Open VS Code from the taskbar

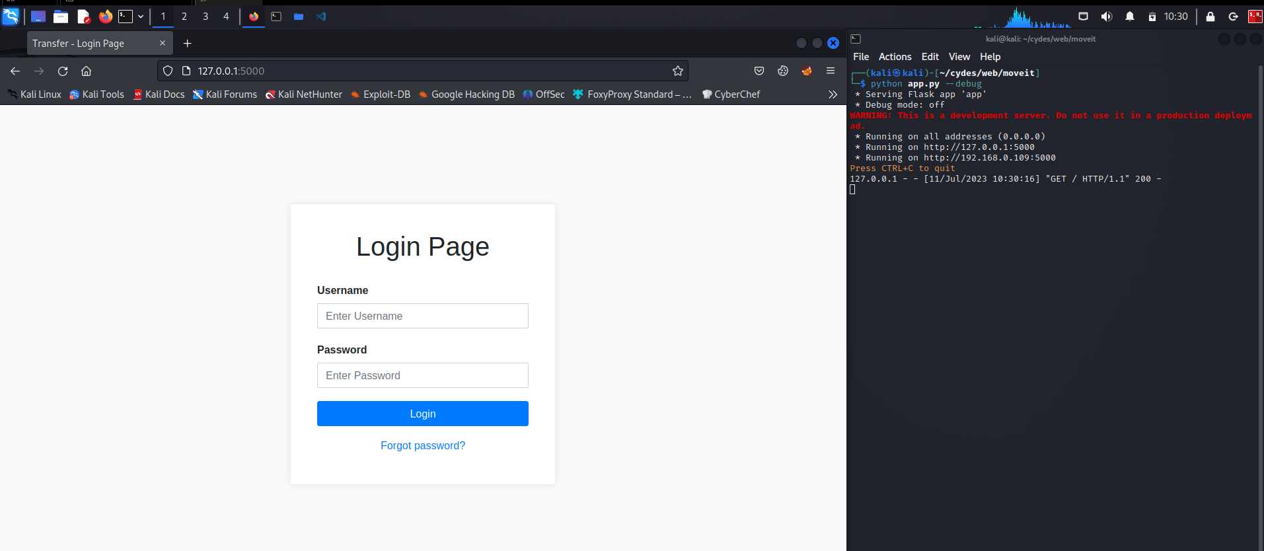click(x=321, y=17)
